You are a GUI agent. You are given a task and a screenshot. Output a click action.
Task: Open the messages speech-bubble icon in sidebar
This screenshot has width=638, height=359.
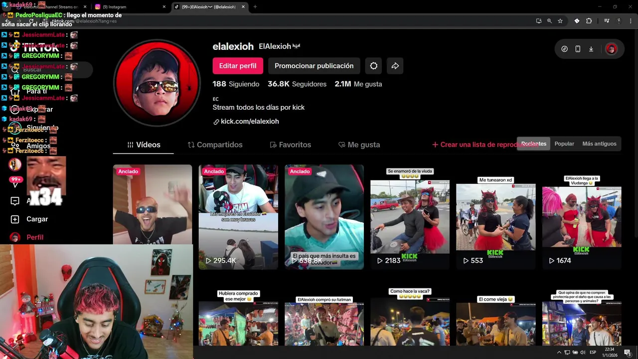(15, 201)
